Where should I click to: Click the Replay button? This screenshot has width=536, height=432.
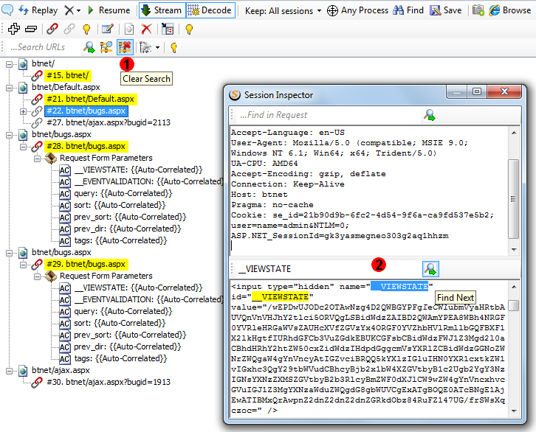(x=38, y=10)
